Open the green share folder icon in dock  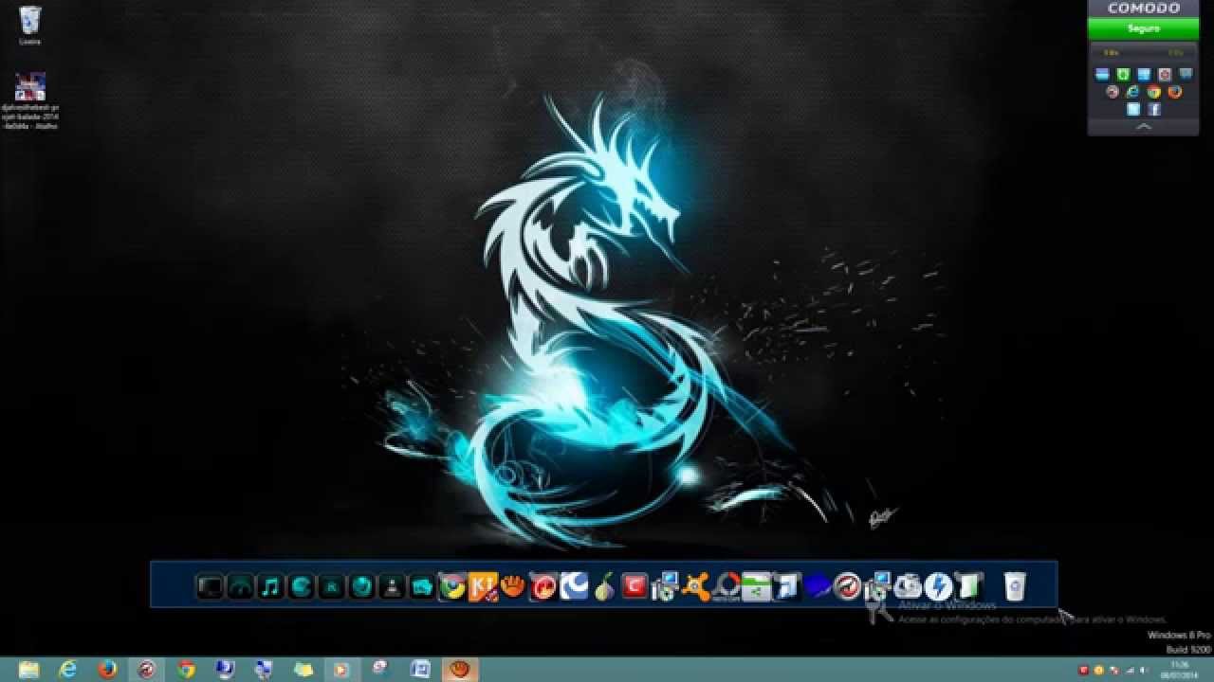pos(756,587)
